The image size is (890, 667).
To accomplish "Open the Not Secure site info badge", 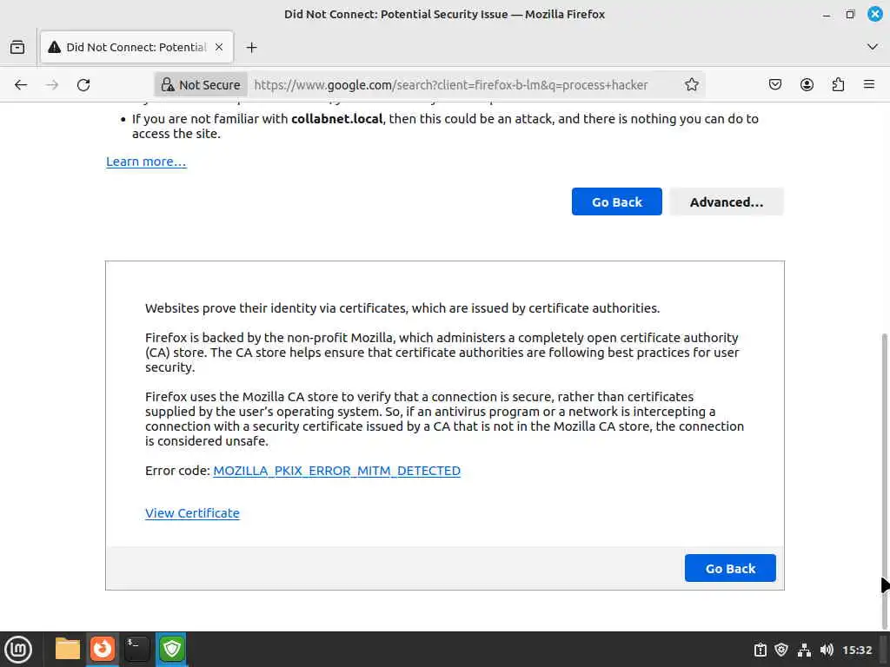I will point(201,84).
